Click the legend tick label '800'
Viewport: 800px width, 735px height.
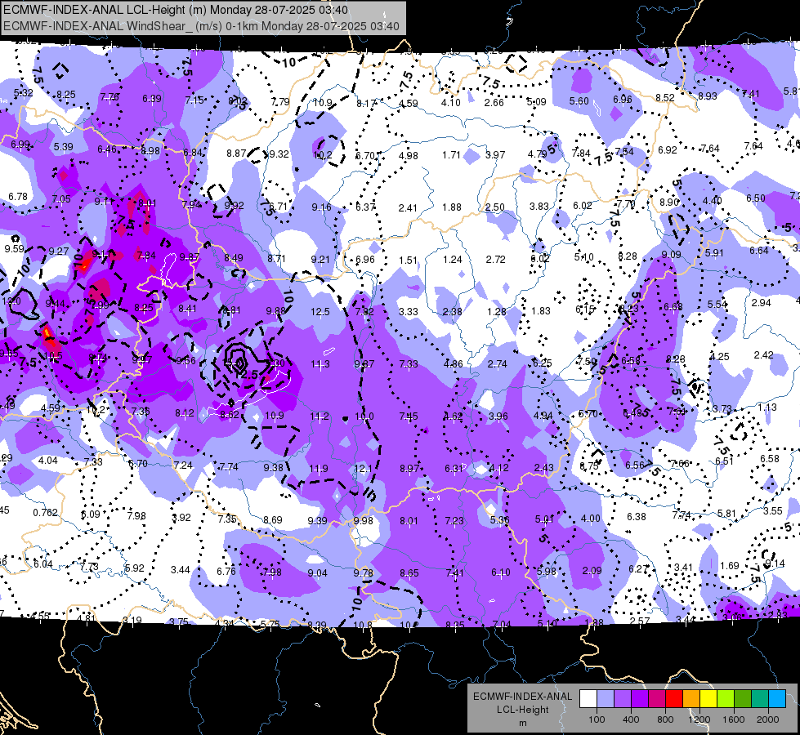[665, 719]
